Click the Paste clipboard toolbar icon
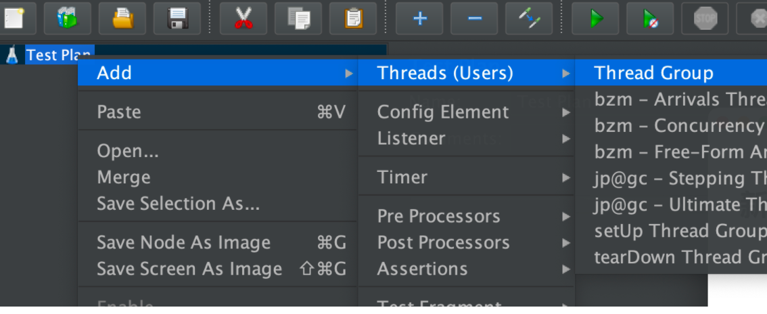The image size is (767, 314). (x=352, y=18)
